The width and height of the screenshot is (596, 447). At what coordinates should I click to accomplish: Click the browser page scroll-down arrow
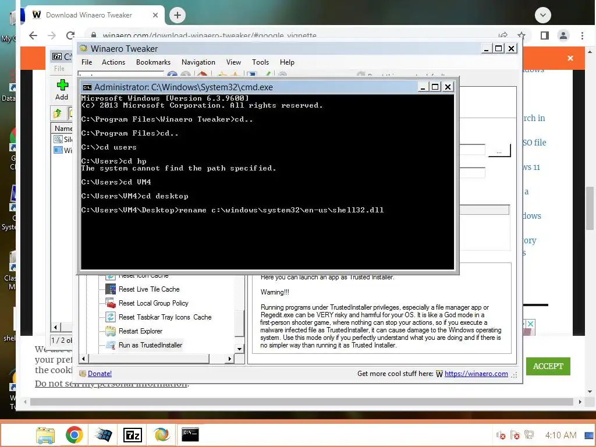coord(590,392)
